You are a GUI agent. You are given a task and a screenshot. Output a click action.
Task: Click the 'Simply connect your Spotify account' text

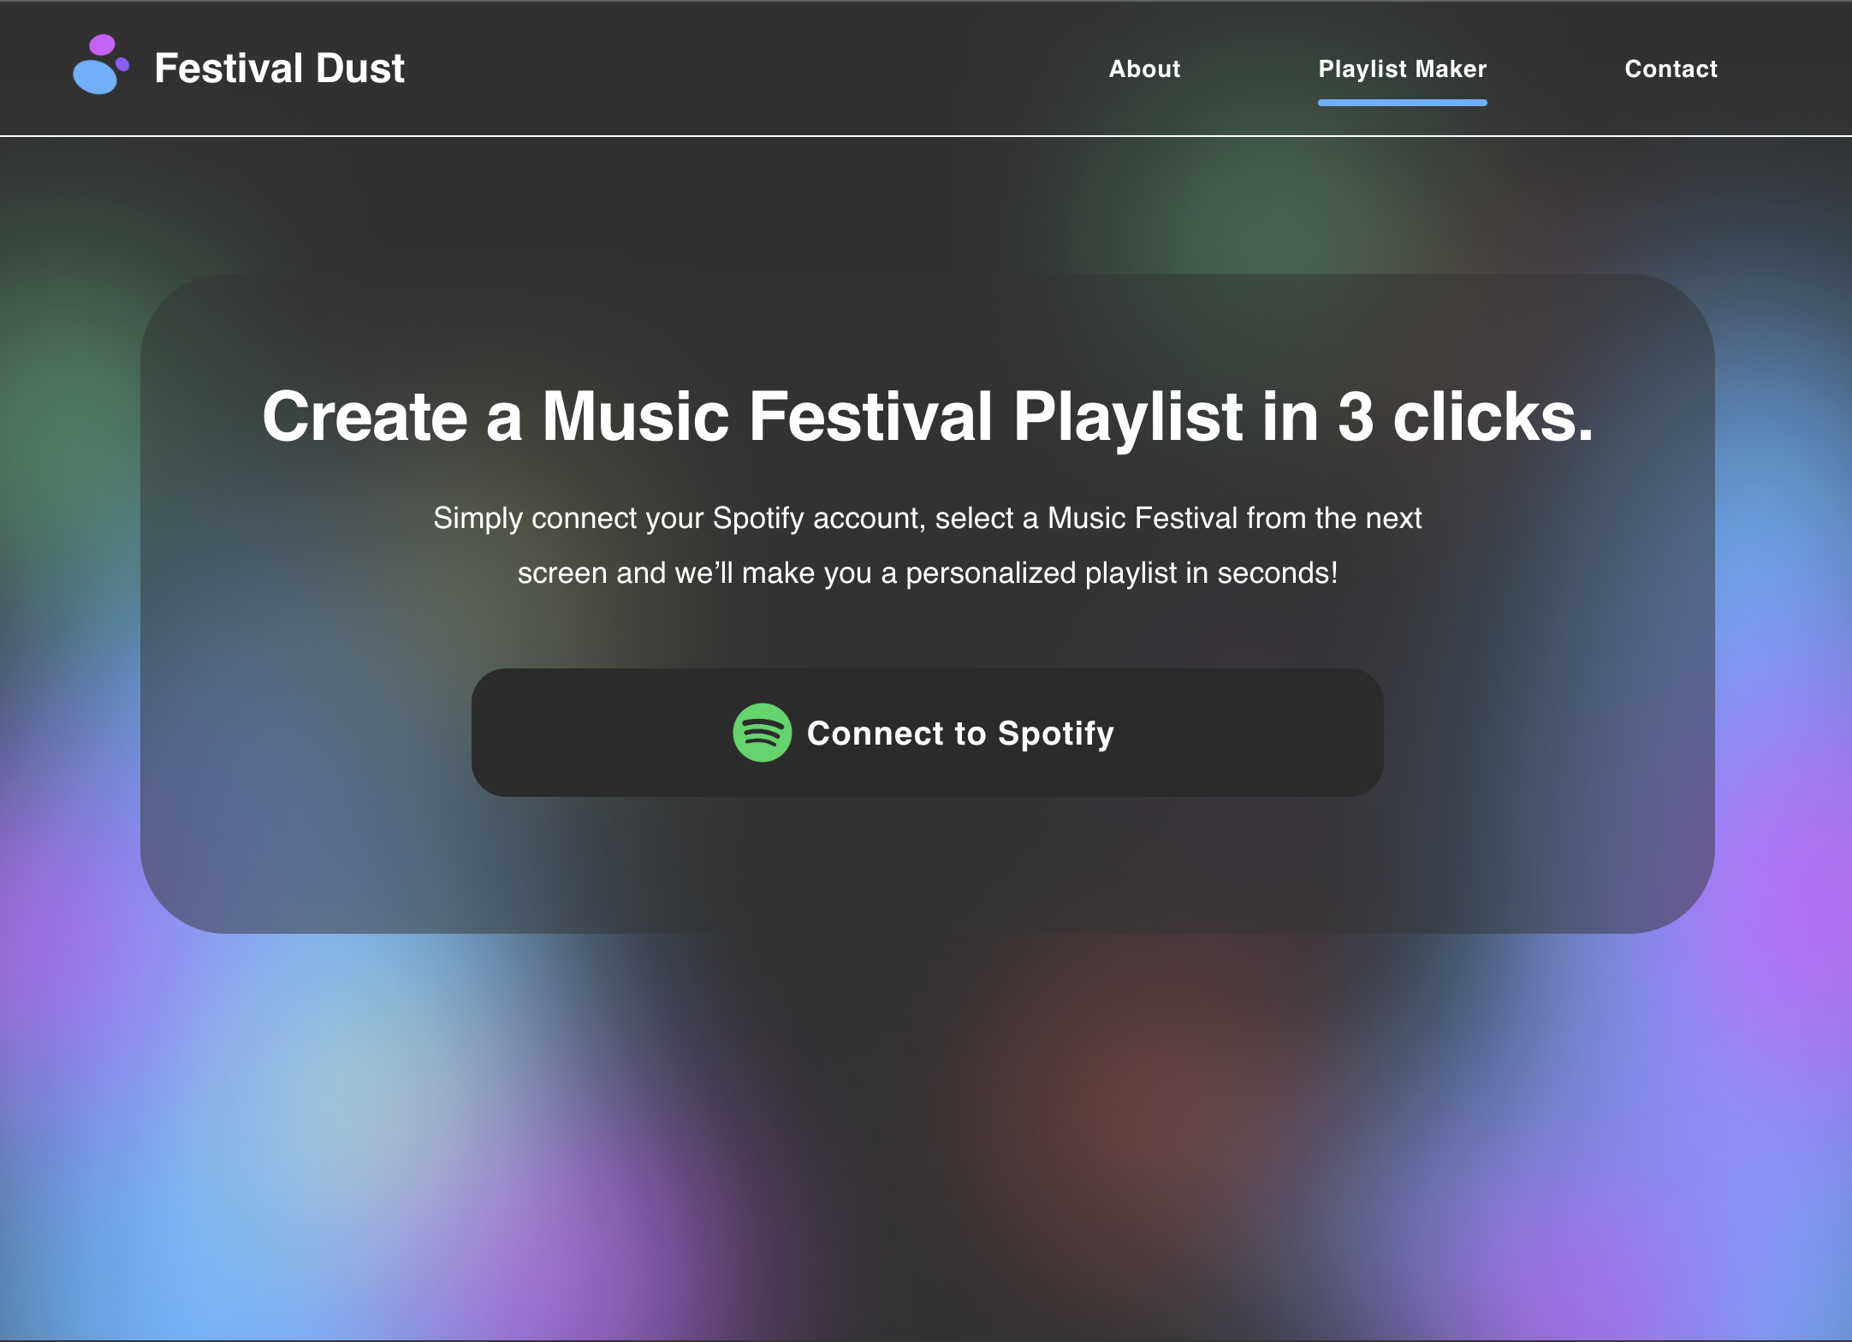(928, 519)
